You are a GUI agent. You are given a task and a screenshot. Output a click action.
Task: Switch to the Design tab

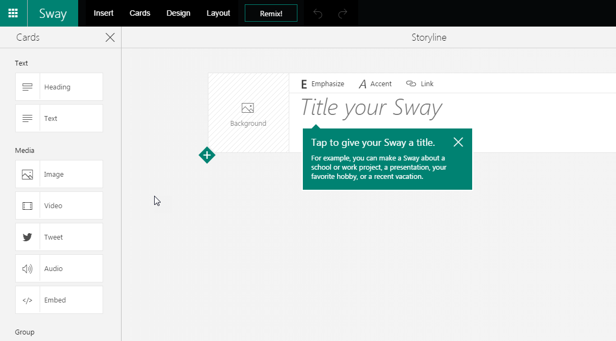(x=178, y=12)
